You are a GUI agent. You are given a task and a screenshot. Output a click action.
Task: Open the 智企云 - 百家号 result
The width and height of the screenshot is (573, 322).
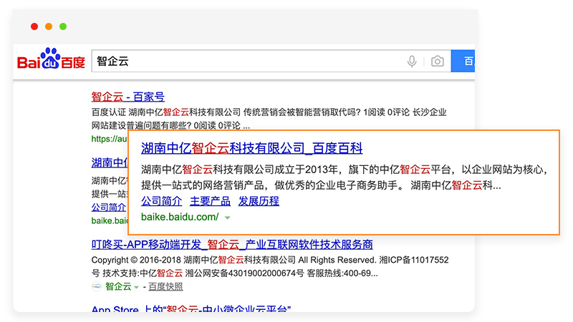coord(128,97)
